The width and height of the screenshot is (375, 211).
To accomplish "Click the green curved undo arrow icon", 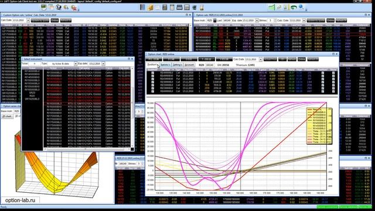I will tap(294, 8).
